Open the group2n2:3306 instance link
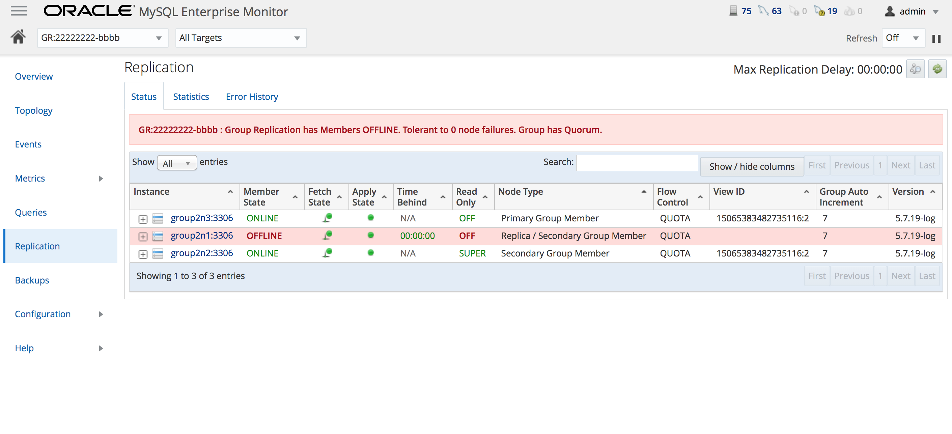 click(x=202, y=253)
